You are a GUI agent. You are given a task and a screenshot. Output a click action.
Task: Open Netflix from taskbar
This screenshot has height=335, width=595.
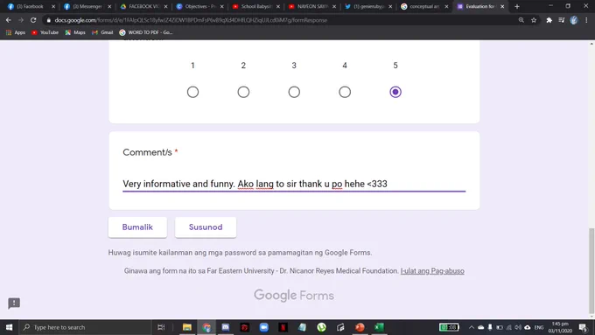tap(283, 327)
